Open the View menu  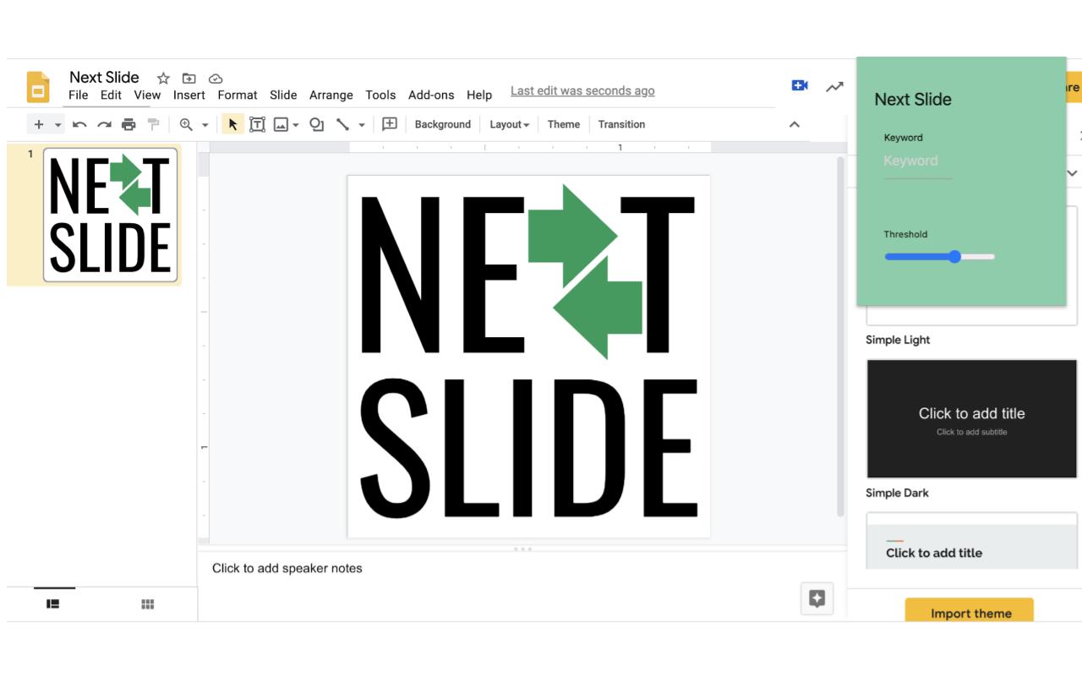(x=147, y=95)
